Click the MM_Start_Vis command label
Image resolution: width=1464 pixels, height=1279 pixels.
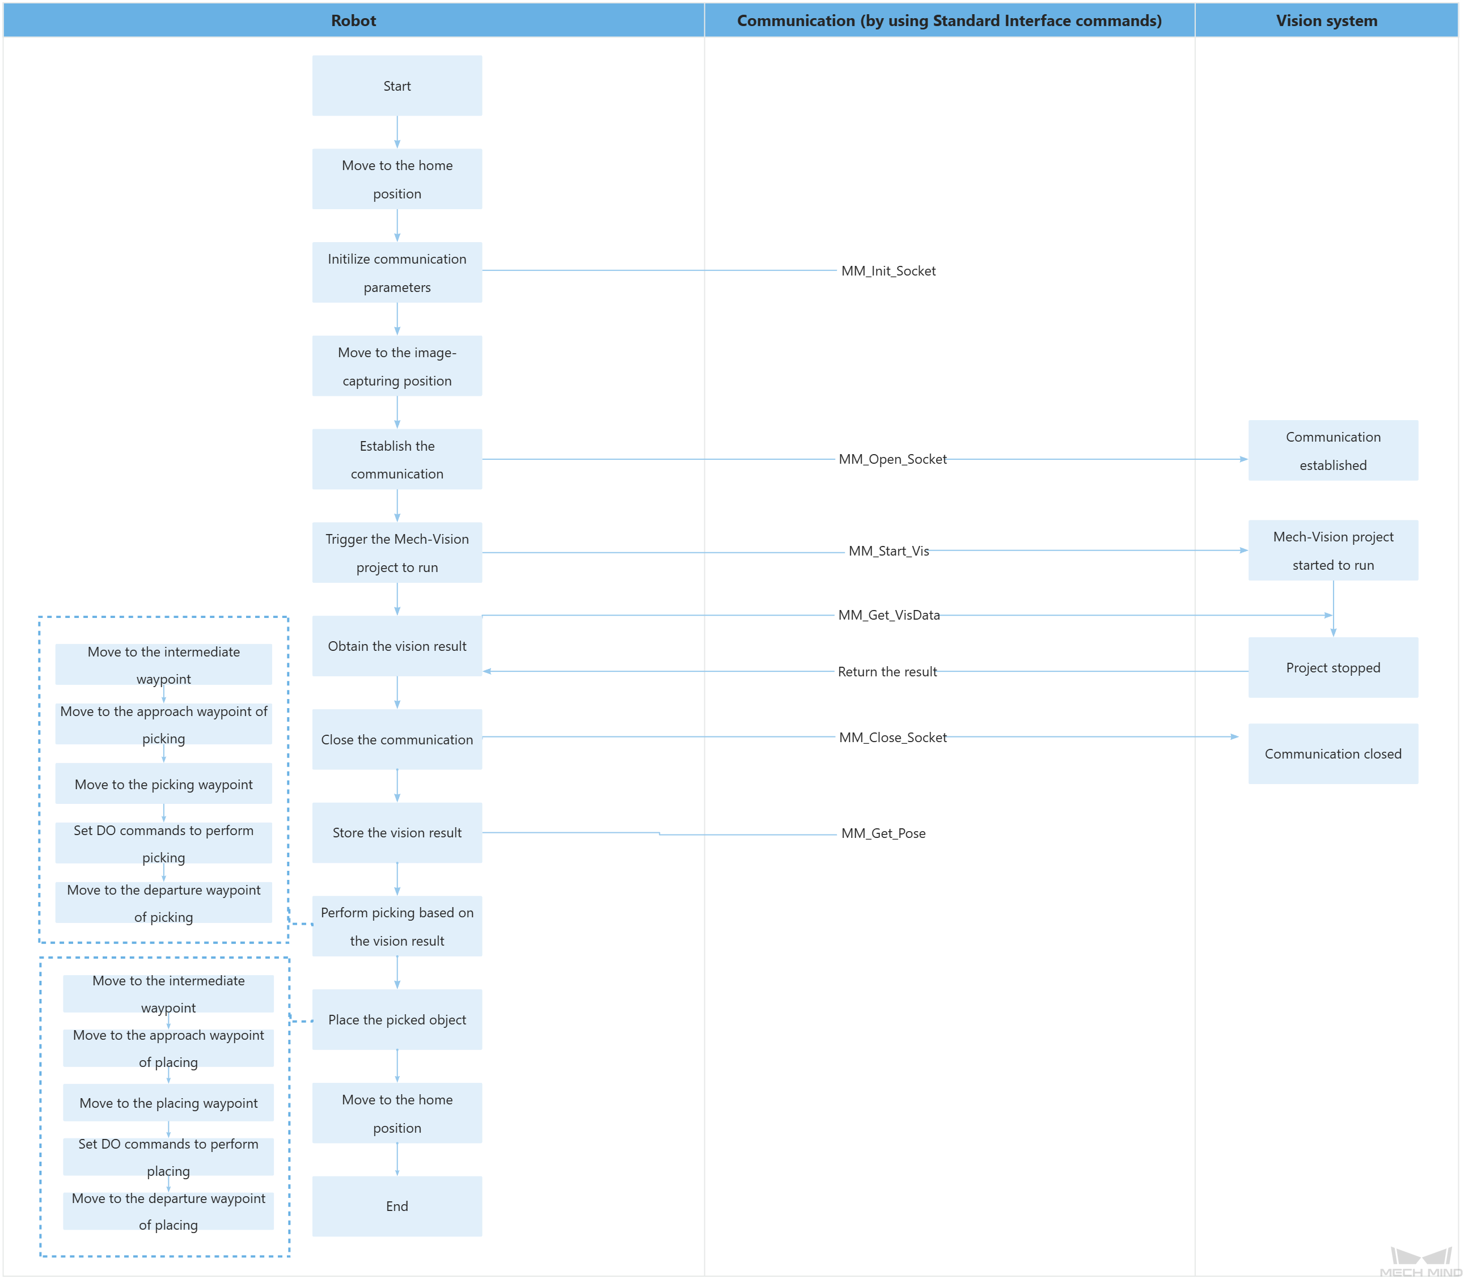click(888, 551)
